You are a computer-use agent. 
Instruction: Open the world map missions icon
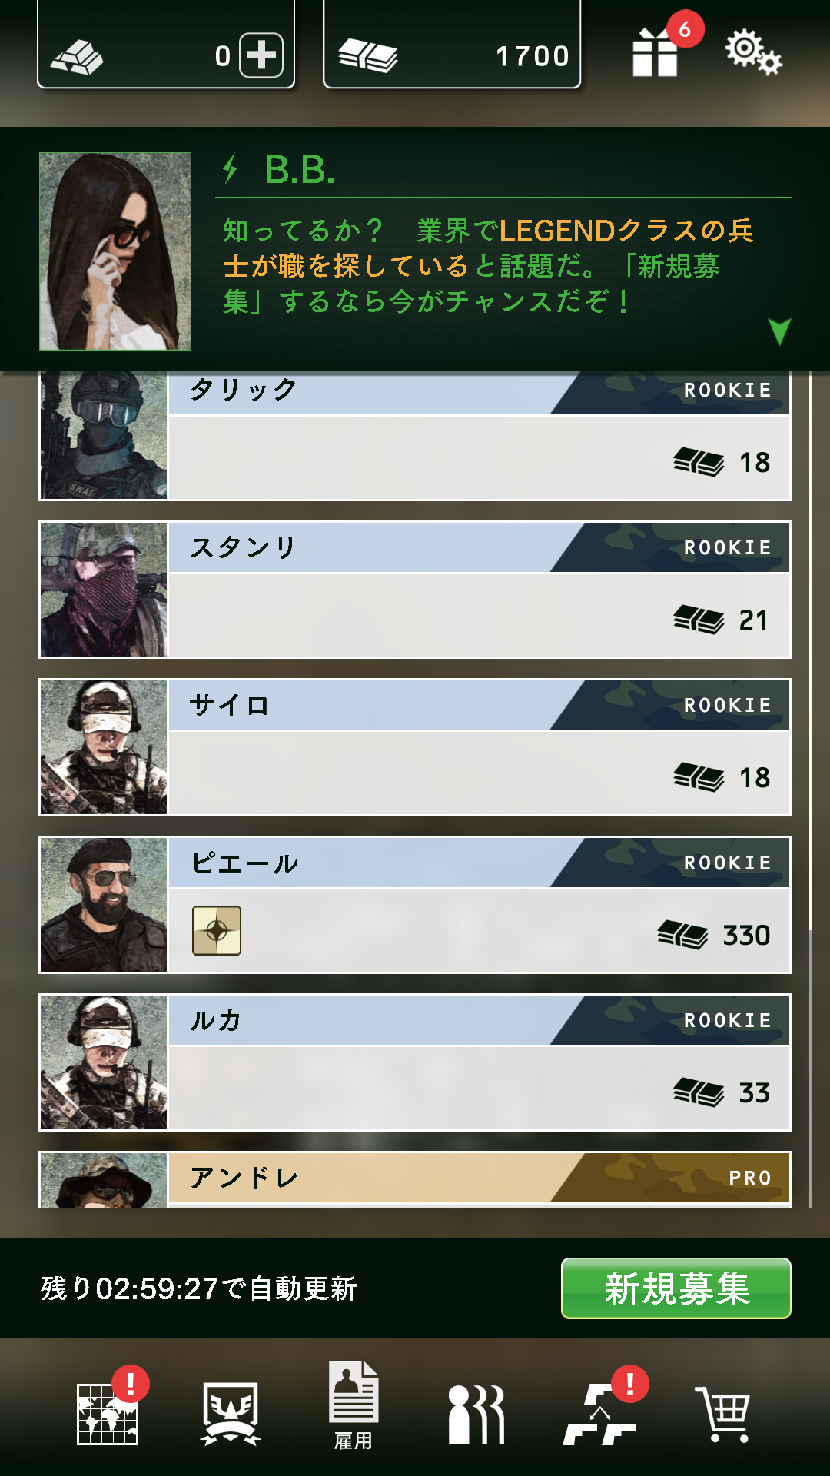point(108,1414)
